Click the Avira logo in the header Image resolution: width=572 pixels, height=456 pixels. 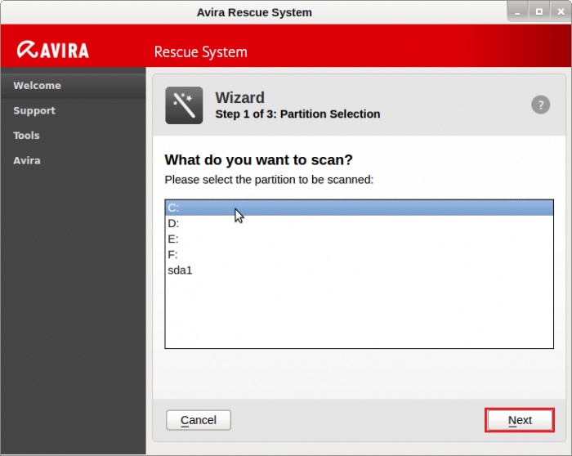tap(53, 50)
